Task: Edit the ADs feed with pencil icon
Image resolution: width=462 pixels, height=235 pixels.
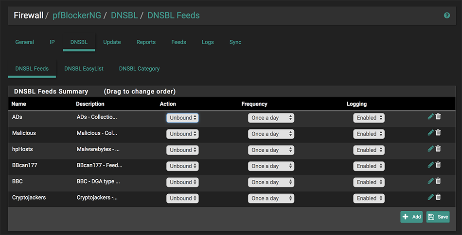Action: (430, 117)
